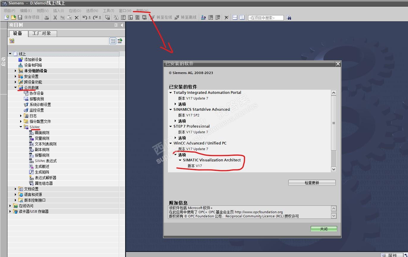Viewport: 408px width, 257px height.
Task: Click the split editor vertically icon
Action: pos(242,17)
